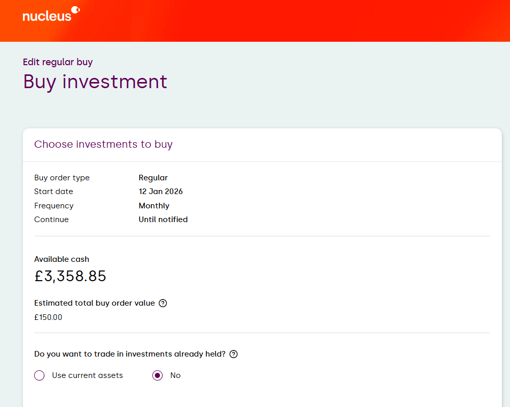Click the Choose investments to buy heading

103,144
